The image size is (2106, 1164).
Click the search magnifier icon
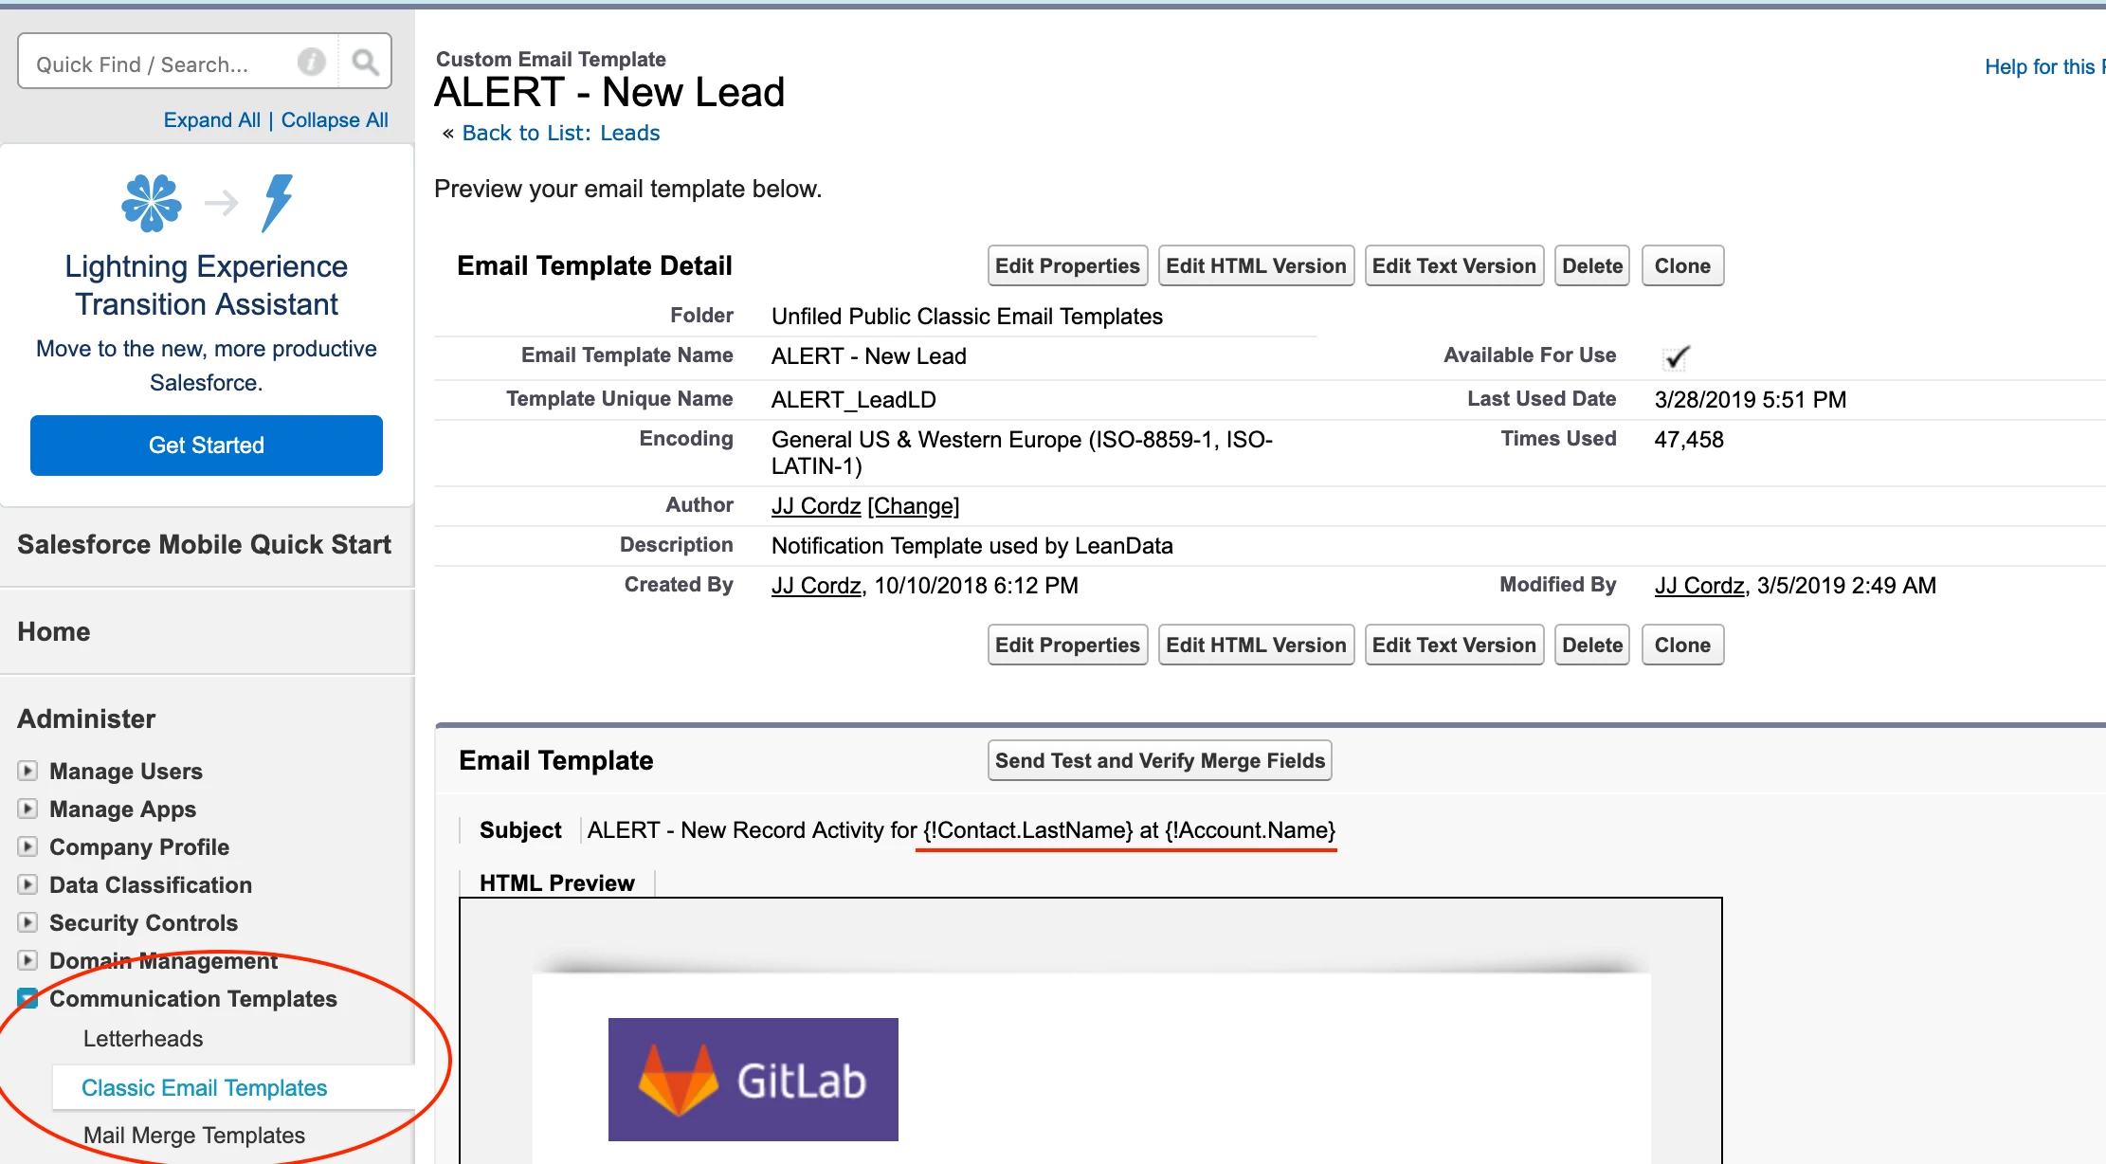(365, 63)
